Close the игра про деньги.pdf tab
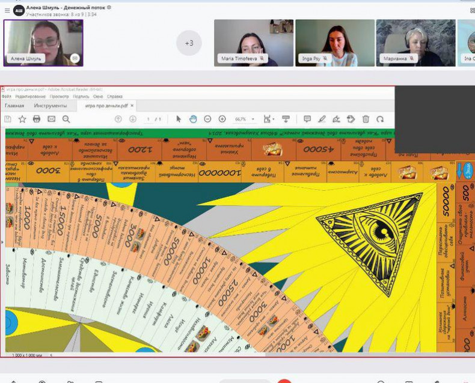The height and width of the screenshot is (383, 475). point(132,106)
